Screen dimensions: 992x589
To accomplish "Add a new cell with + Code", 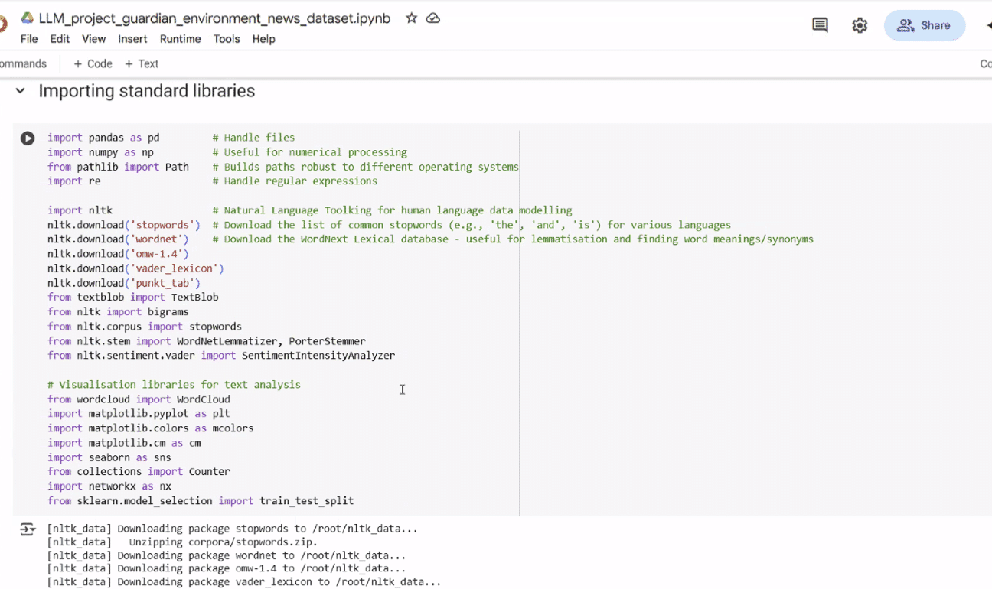I will [x=93, y=64].
